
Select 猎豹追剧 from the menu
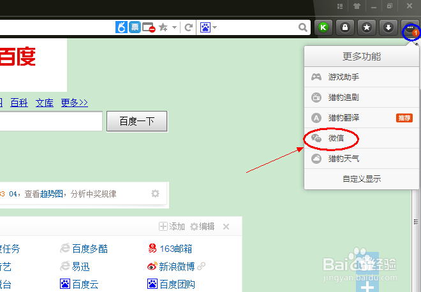(362, 98)
